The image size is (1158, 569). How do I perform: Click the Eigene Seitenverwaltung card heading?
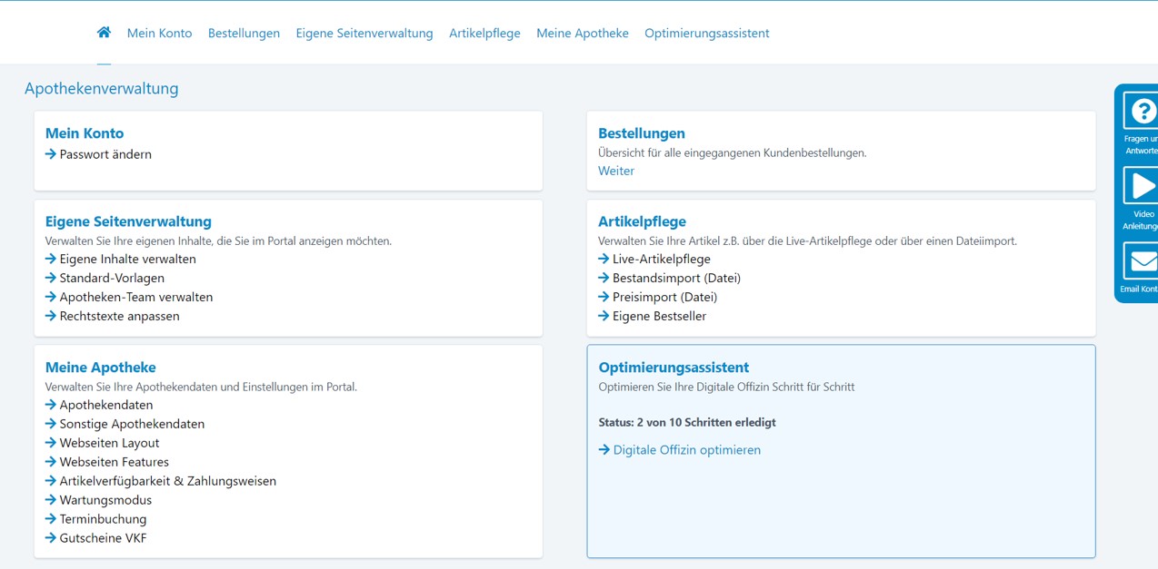128,221
